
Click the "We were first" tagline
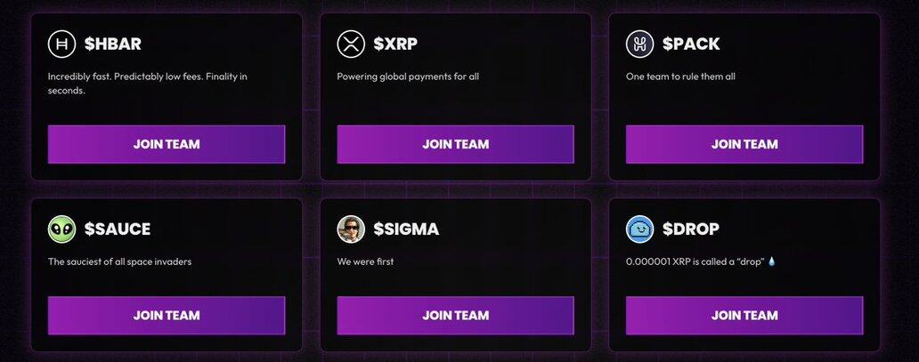pos(365,261)
